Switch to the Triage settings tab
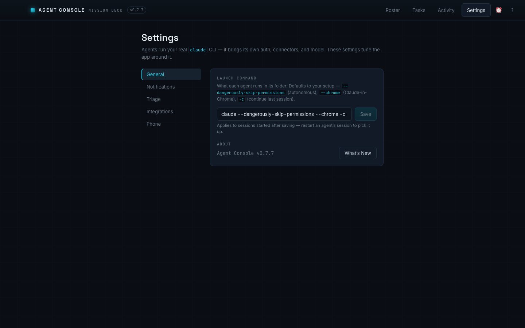This screenshot has width=525, height=328. [x=171, y=99]
